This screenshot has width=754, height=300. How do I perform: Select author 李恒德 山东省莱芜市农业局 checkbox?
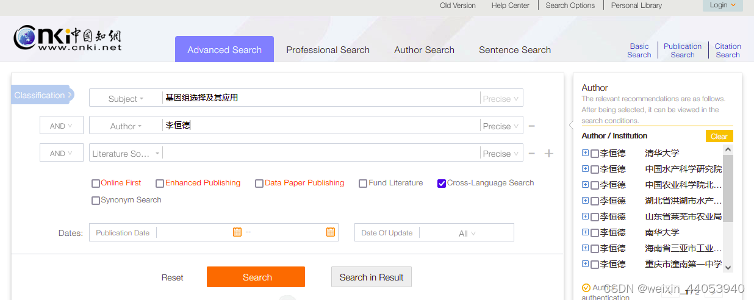tap(595, 217)
